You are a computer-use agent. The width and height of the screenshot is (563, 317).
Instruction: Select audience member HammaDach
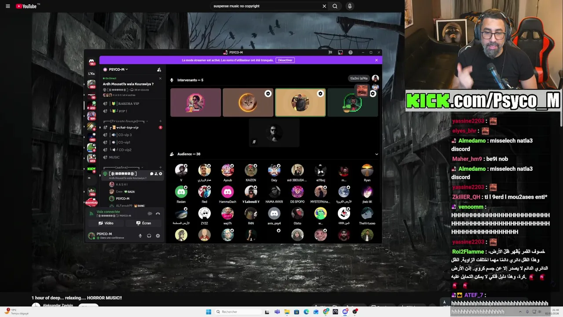[227, 194]
